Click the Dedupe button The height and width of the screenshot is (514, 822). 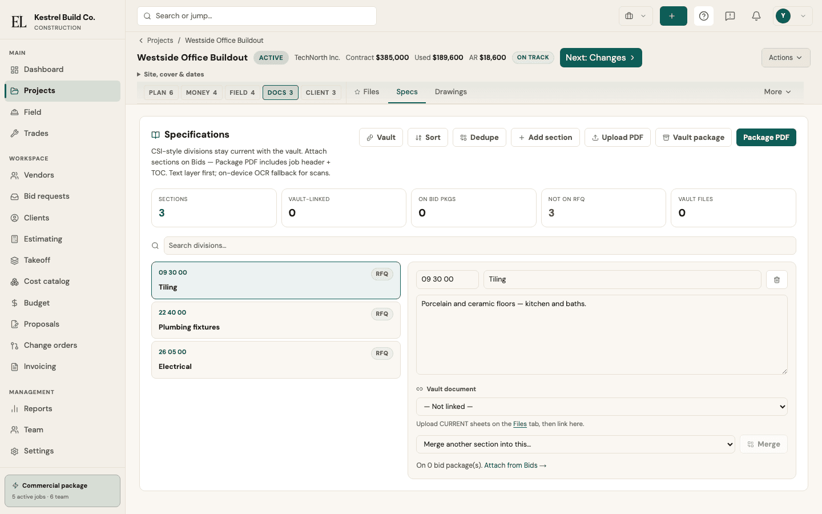tap(479, 138)
